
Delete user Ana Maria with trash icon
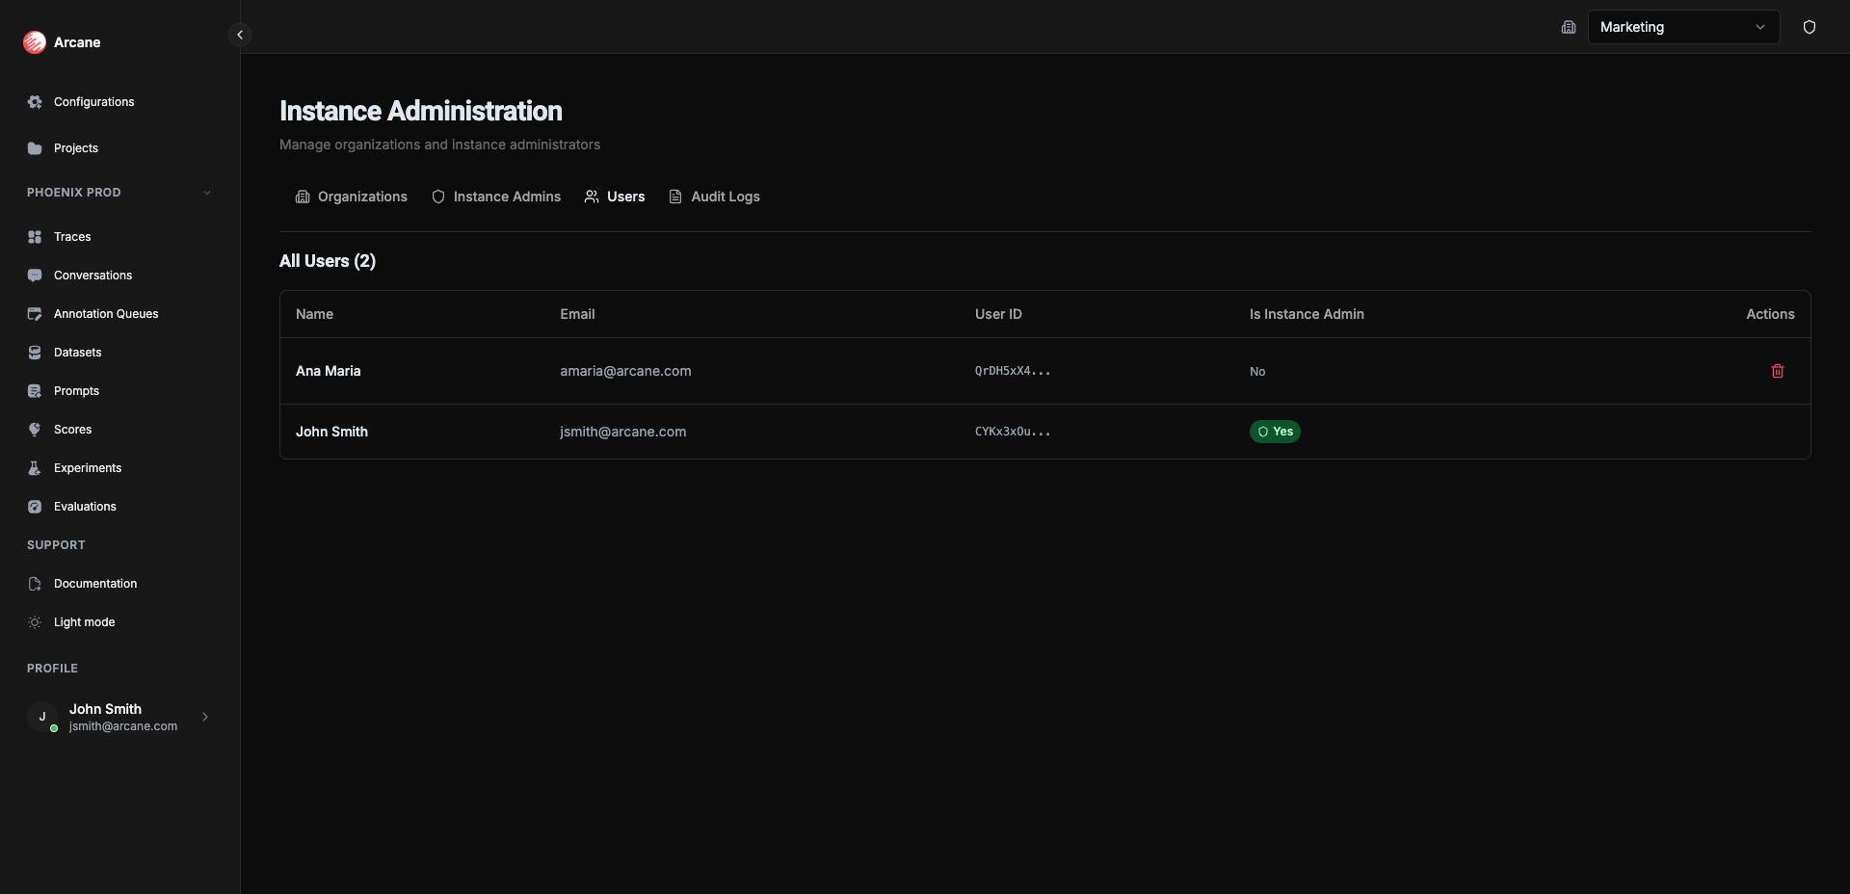point(1777,371)
